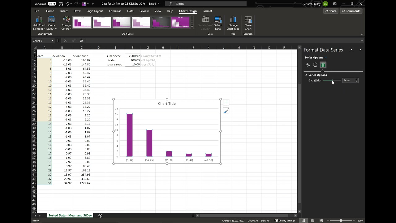Click the Share button
The height and width of the screenshot is (223, 396).
pyautogui.click(x=330, y=11)
